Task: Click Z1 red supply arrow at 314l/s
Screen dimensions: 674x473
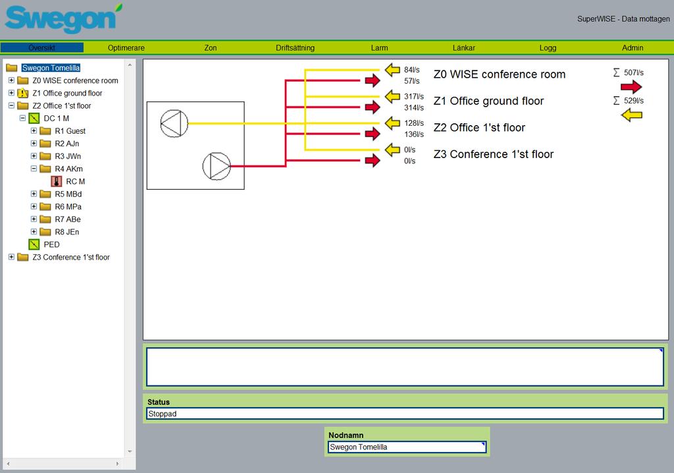Action: (373, 107)
